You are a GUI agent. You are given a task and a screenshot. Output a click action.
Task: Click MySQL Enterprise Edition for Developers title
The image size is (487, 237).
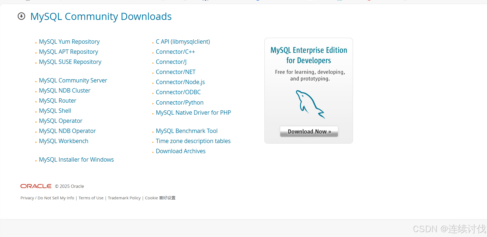(x=309, y=55)
